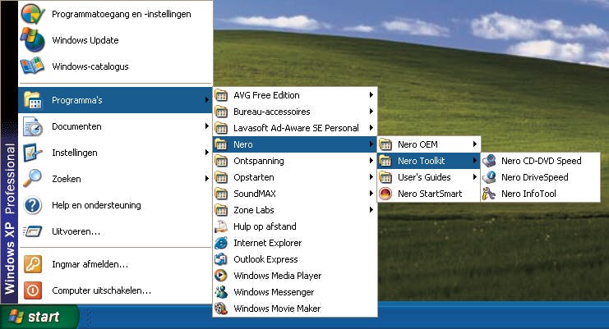
Task: Open the Windows Update globe icon
Action: pyautogui.click(x=33, y=40)
